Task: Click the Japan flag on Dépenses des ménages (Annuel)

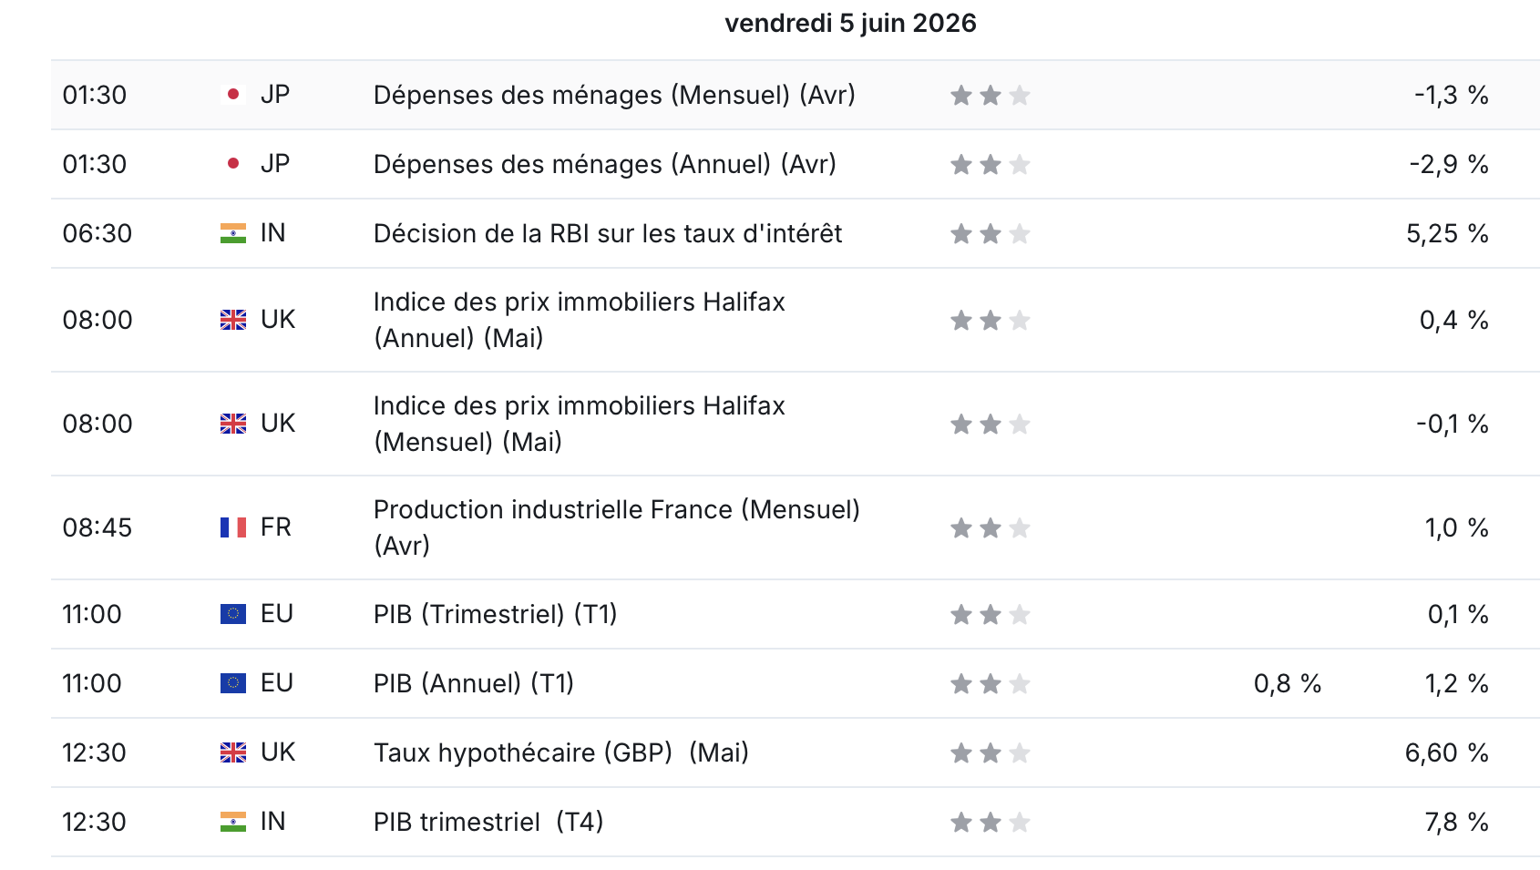Action: click(x=233, y=164)
